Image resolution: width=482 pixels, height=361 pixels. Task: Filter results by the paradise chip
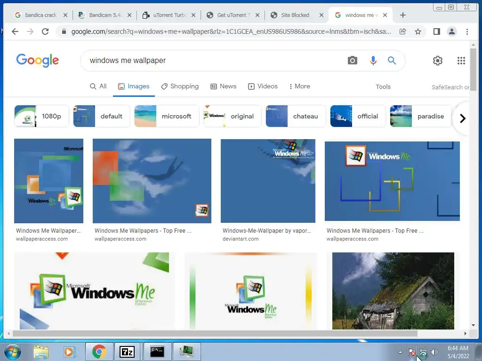(420, 116)
